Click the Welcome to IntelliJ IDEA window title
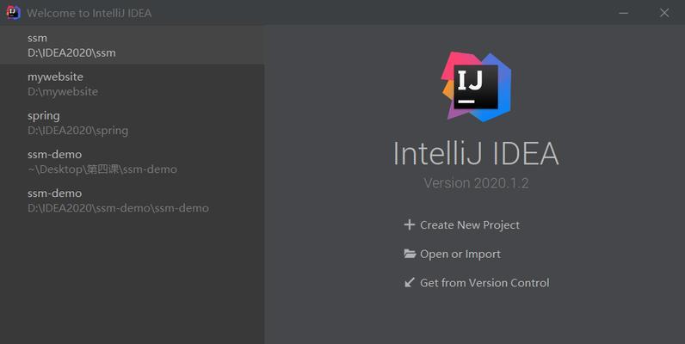This screenshot has width=685, height=344. pyautogui.click(x=89, y=13)
